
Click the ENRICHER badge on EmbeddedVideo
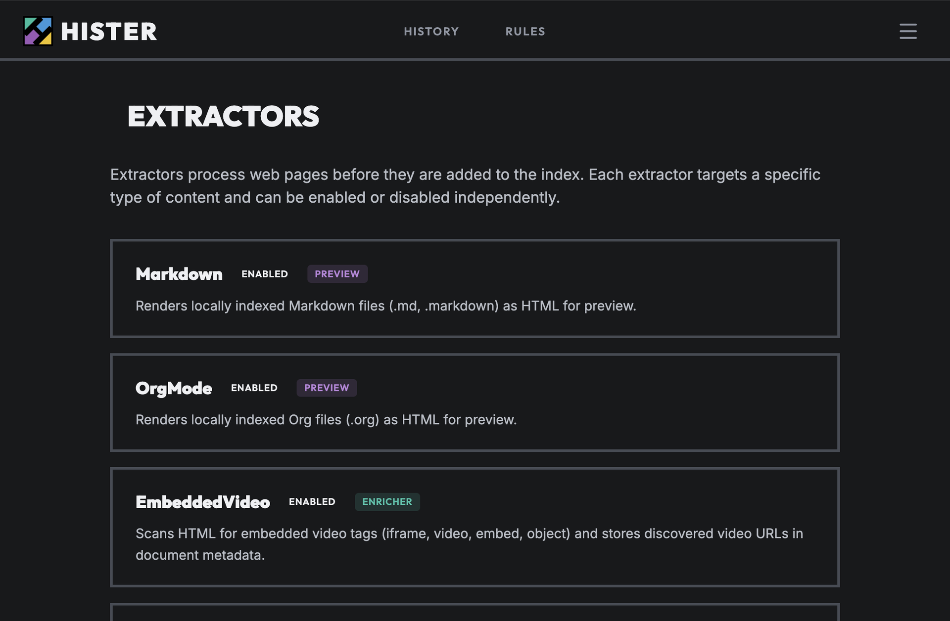pos(387,502)
